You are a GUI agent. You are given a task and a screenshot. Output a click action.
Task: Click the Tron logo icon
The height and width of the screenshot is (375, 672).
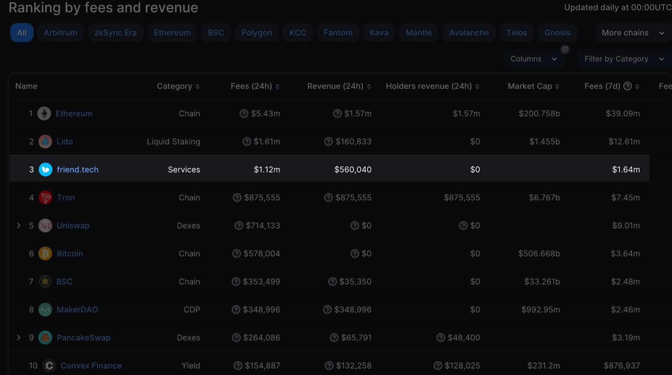click(46, 198)
